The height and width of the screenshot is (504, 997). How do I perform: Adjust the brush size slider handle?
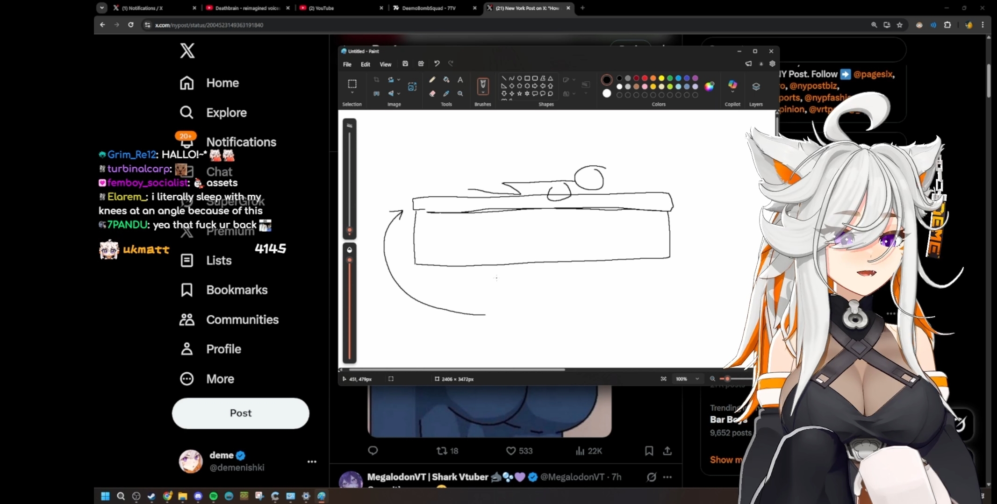click(349, 230)
